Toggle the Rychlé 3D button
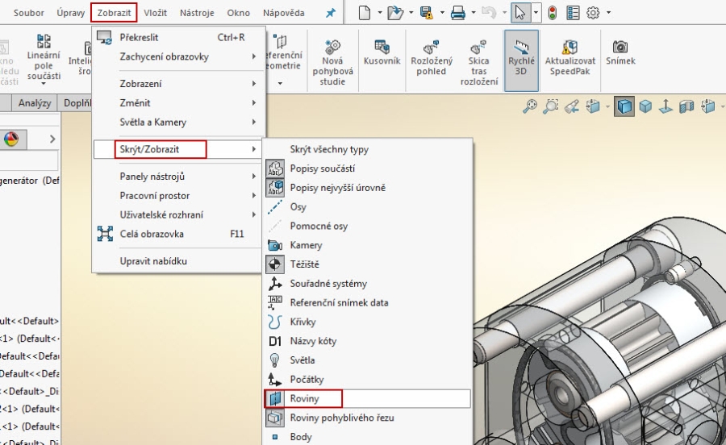The height and width of the screenshot is (445, 726). point(521,53)
